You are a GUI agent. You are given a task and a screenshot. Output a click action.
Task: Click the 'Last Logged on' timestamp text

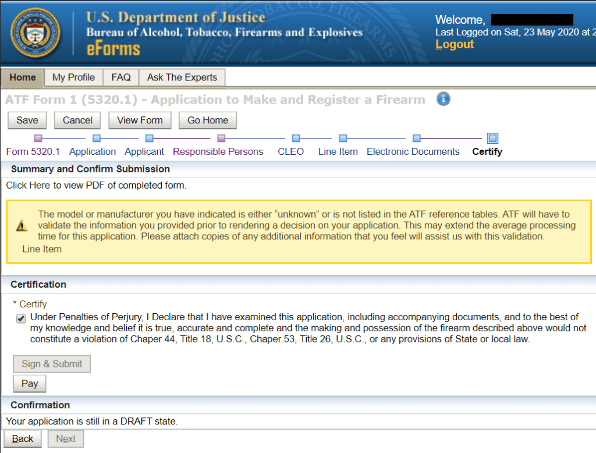tap(516, 33)
